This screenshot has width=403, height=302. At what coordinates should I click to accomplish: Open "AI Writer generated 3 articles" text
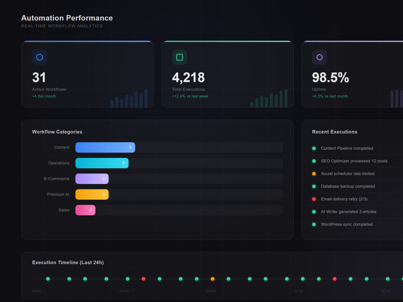[x=349, y=212]
